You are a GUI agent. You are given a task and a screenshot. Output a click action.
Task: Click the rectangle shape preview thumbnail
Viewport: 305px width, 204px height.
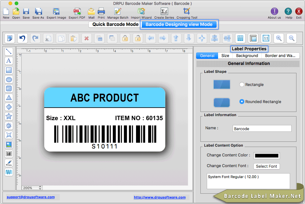[x=221, y=84]
